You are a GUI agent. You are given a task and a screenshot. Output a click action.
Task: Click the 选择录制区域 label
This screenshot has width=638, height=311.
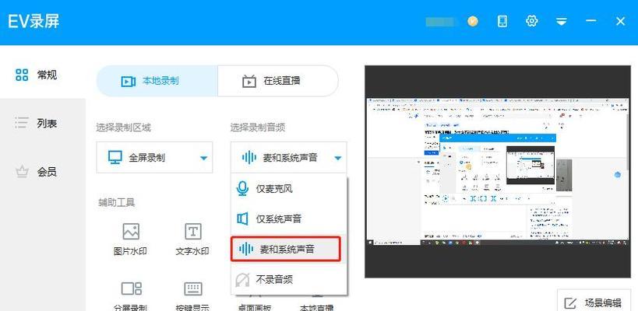tap(123, 128)
